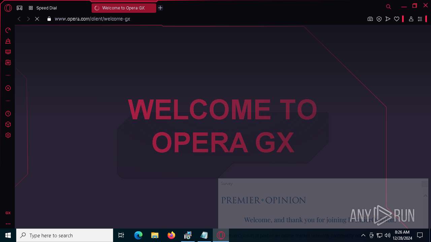Open the Meet Now tray icon
This screenshot has height=242, width=431.
pos(371,235)
